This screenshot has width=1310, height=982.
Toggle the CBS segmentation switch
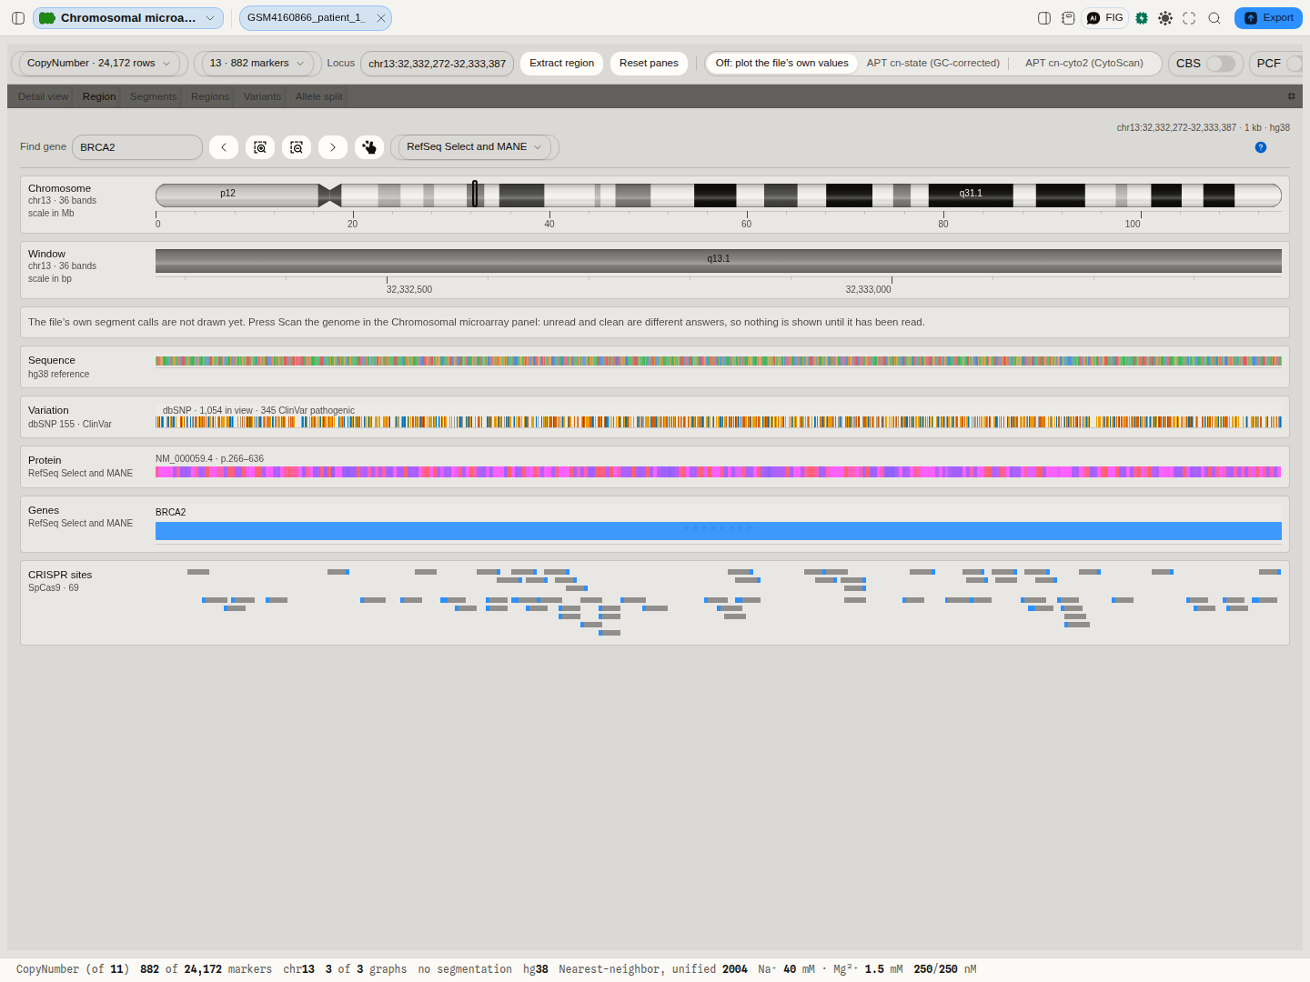[x=1220, y=64]
